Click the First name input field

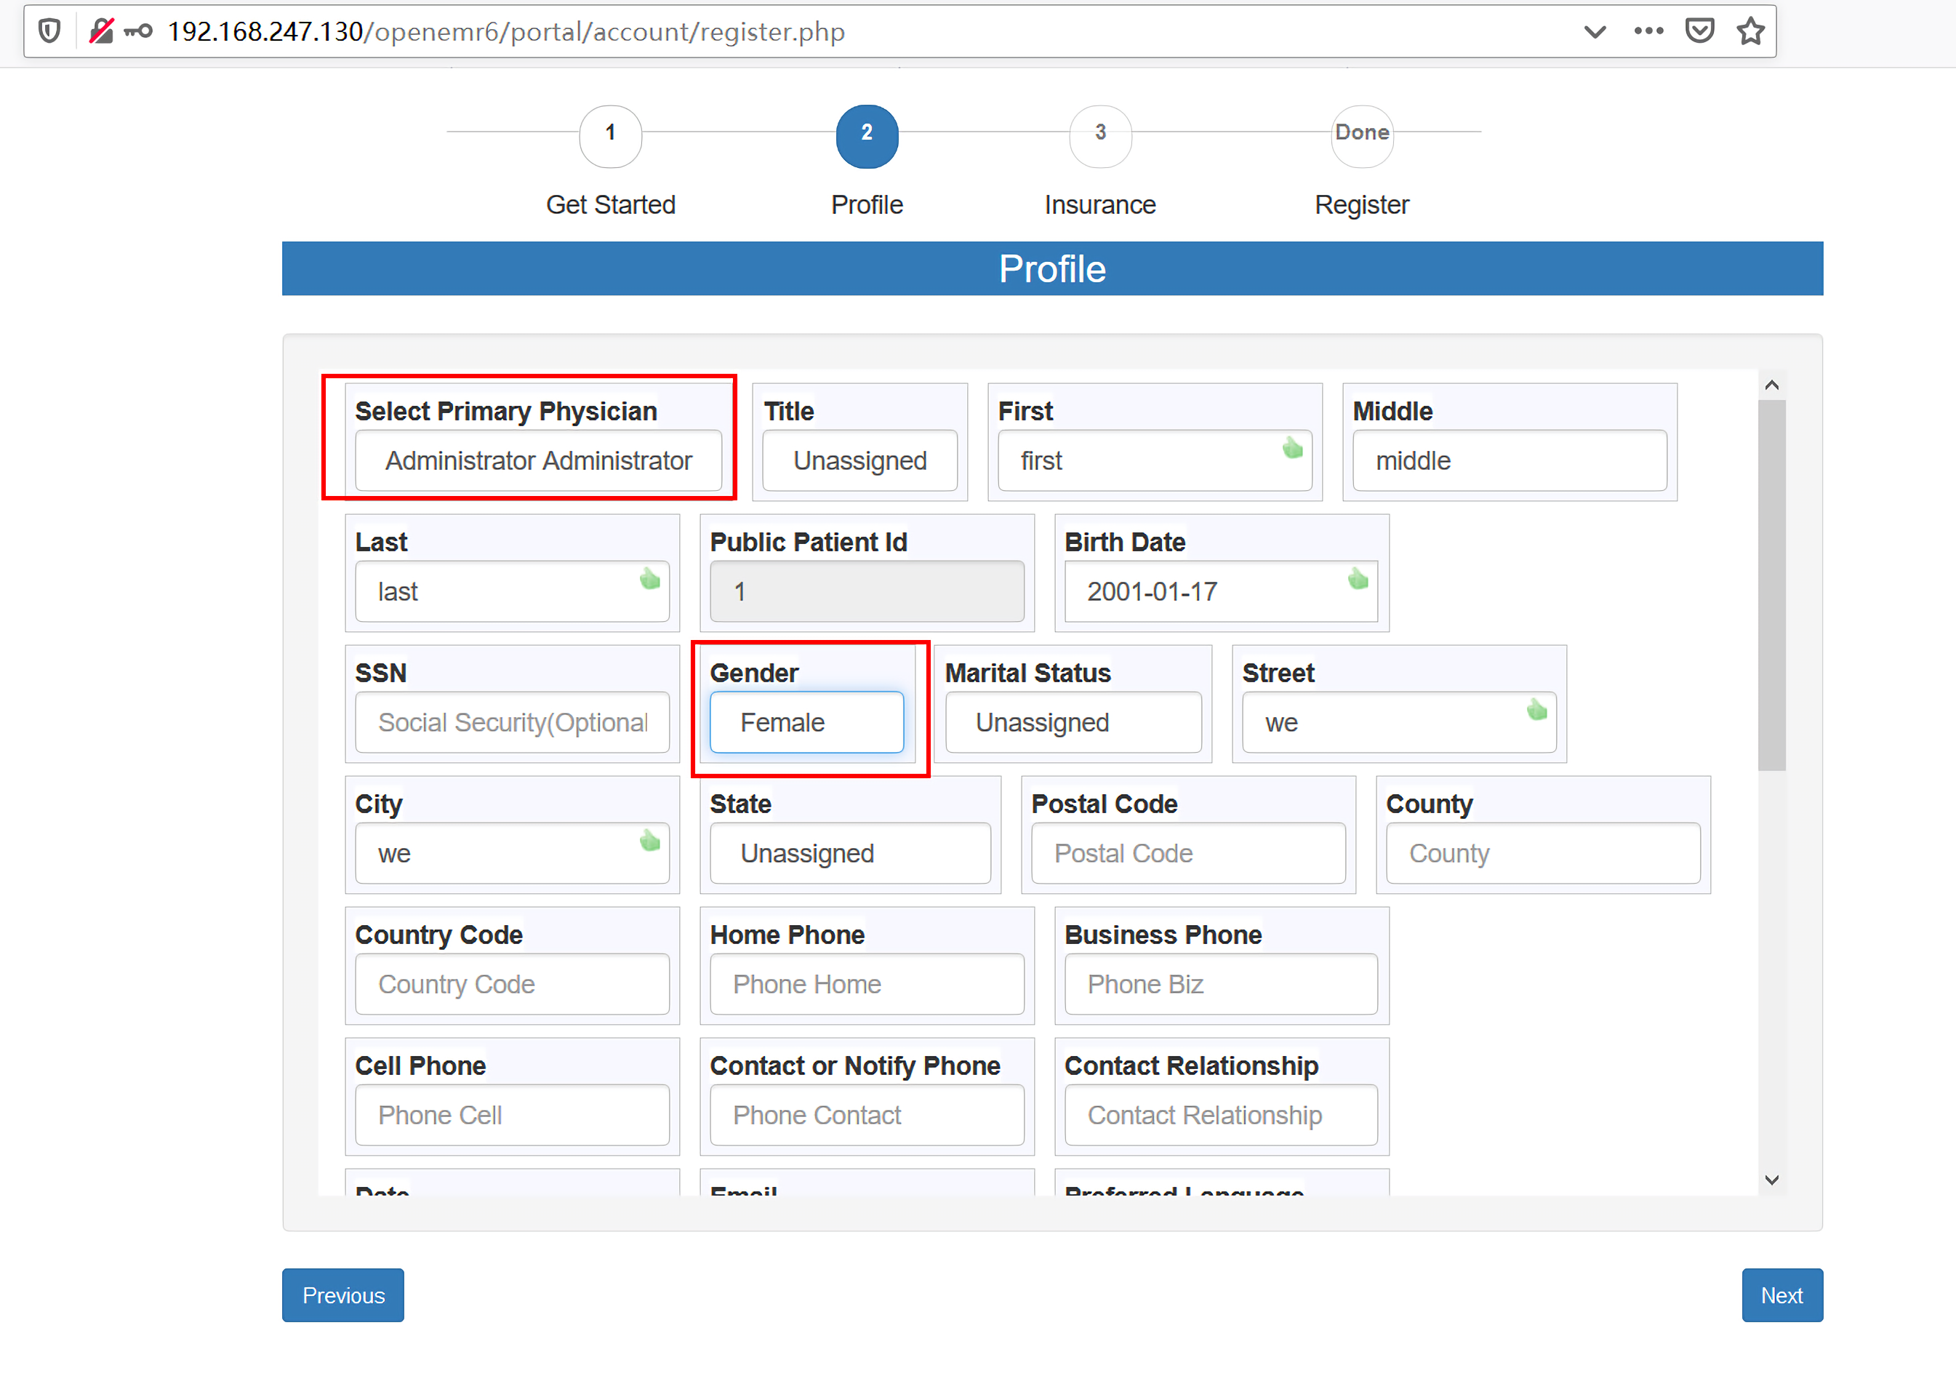click(1154, 460)
